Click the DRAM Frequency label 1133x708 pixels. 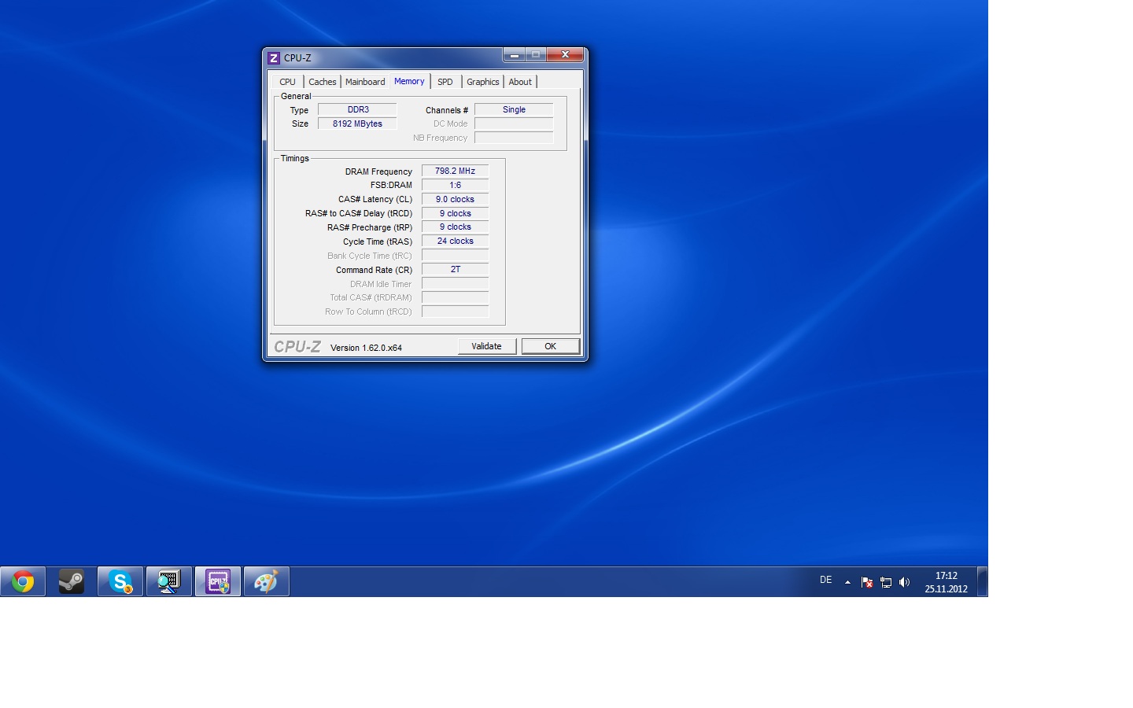tap(378, 171)
